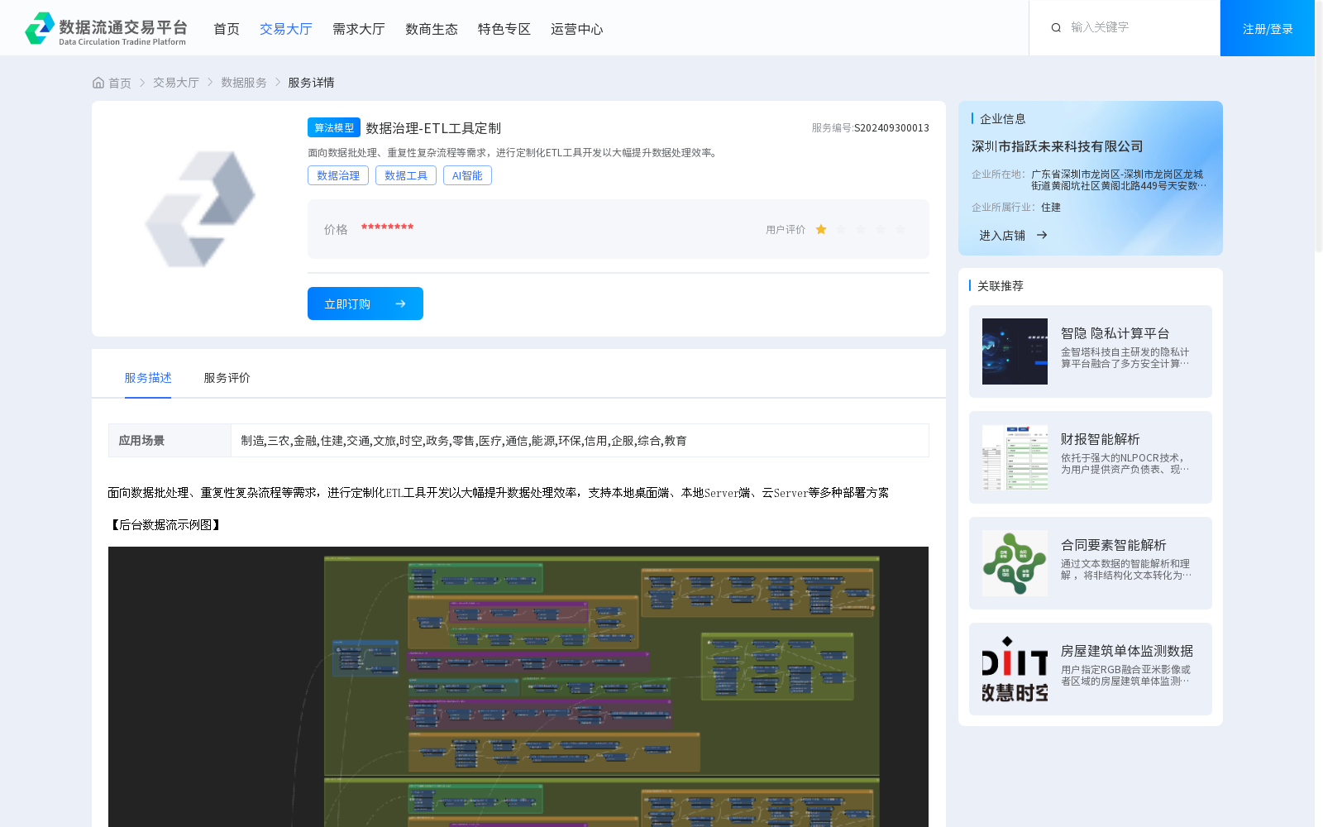The width and height of the screenshot is (1323, 827).
Task: Click the search magnifier icon
Action: [x=1056, y=28]
